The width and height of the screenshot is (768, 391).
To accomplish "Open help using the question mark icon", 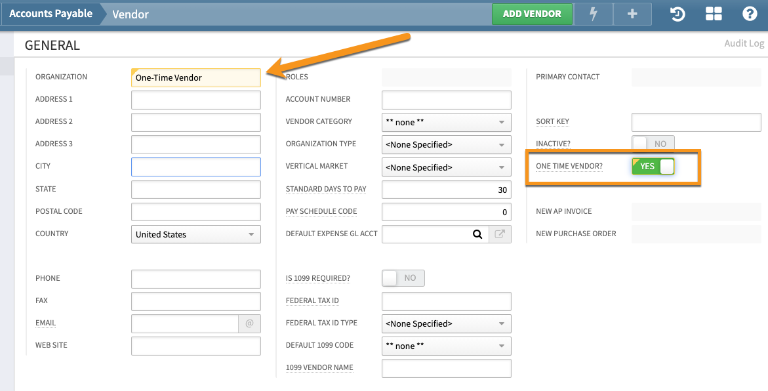I will pos(749,13).
